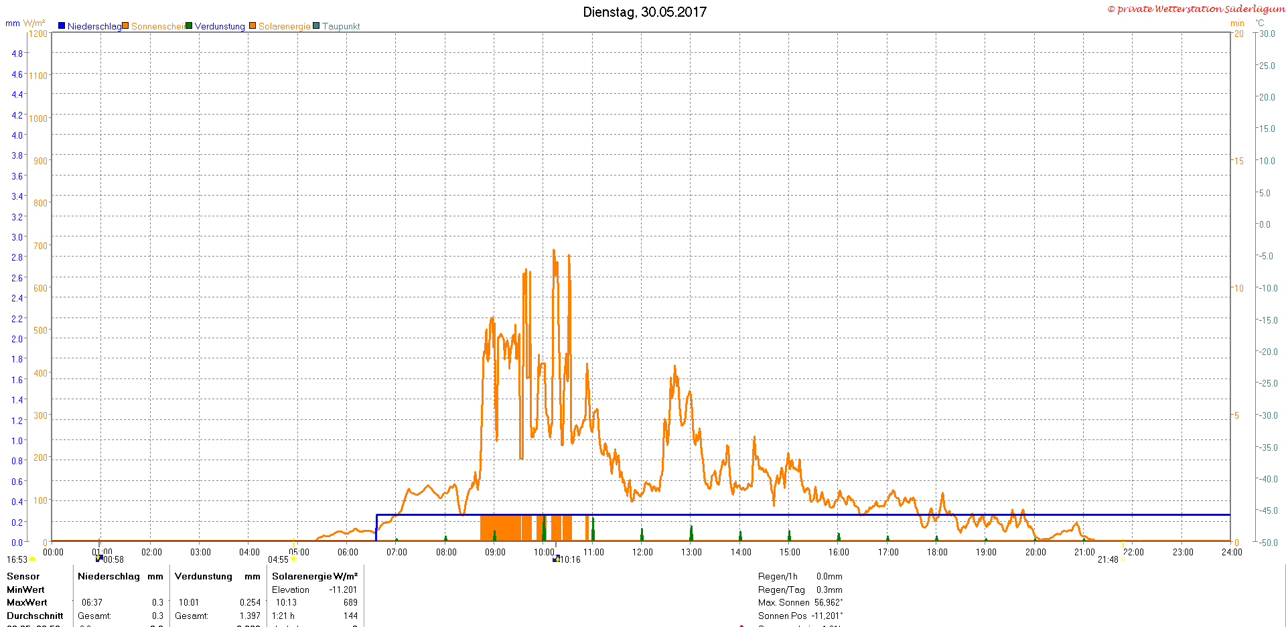Click the Verdunstung table column header
This screenshot has height=627, width=1286.
[x=204, y=576]
